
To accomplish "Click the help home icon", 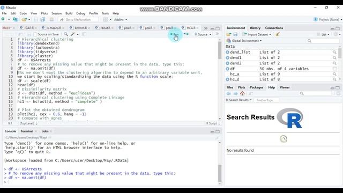I will (242, 94).
